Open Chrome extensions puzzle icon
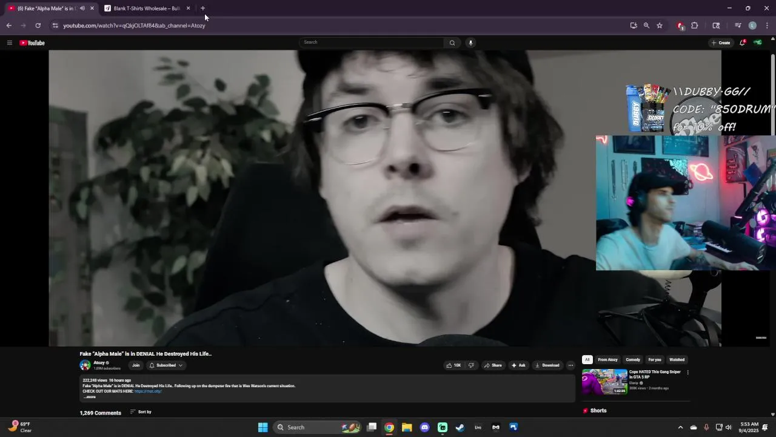This screenshot has width=776, height=437. tap(695, 25)
